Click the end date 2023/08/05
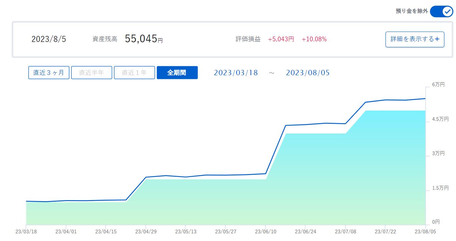The image size is (456, 241). (x=308, y=73)
